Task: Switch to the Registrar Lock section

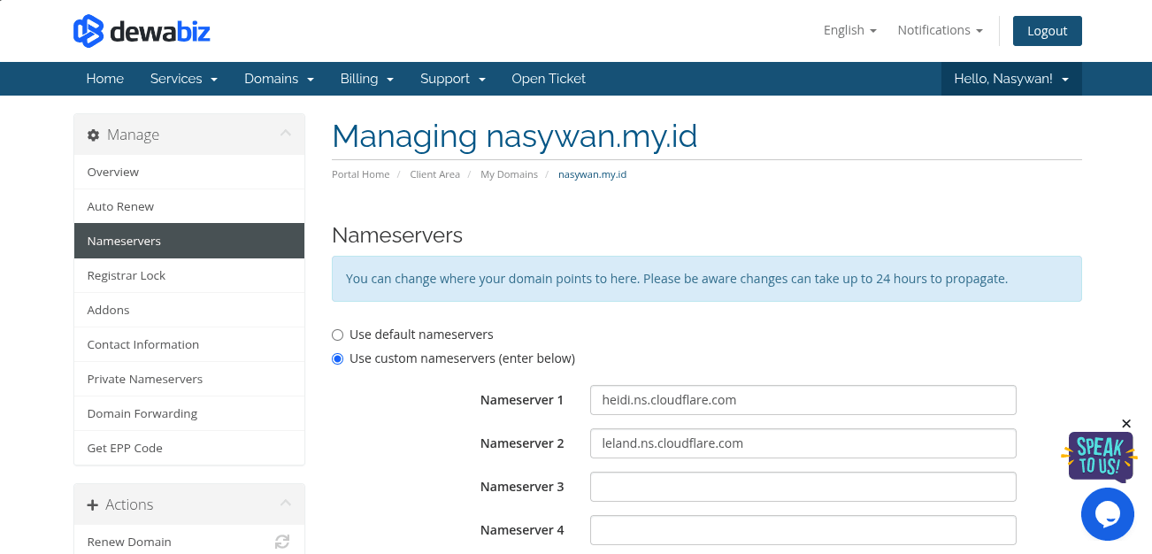Action: pyautogui.click(x=127, y=275)
